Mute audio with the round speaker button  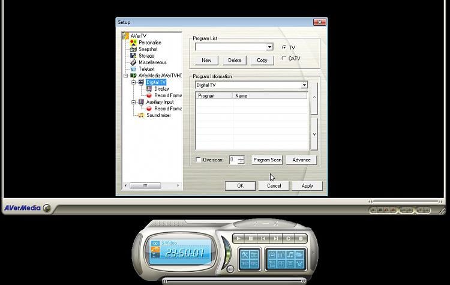point(230,269)
